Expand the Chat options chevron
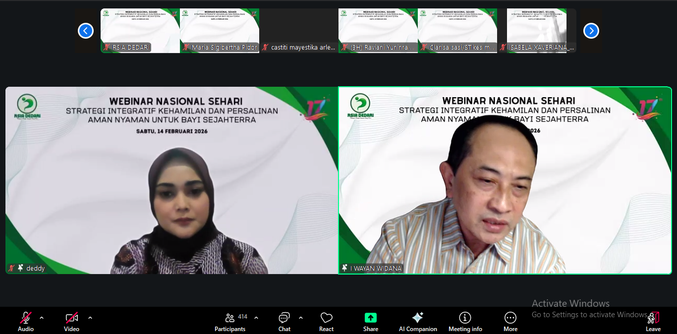677x334 pixels. click(x=301, y=318)
